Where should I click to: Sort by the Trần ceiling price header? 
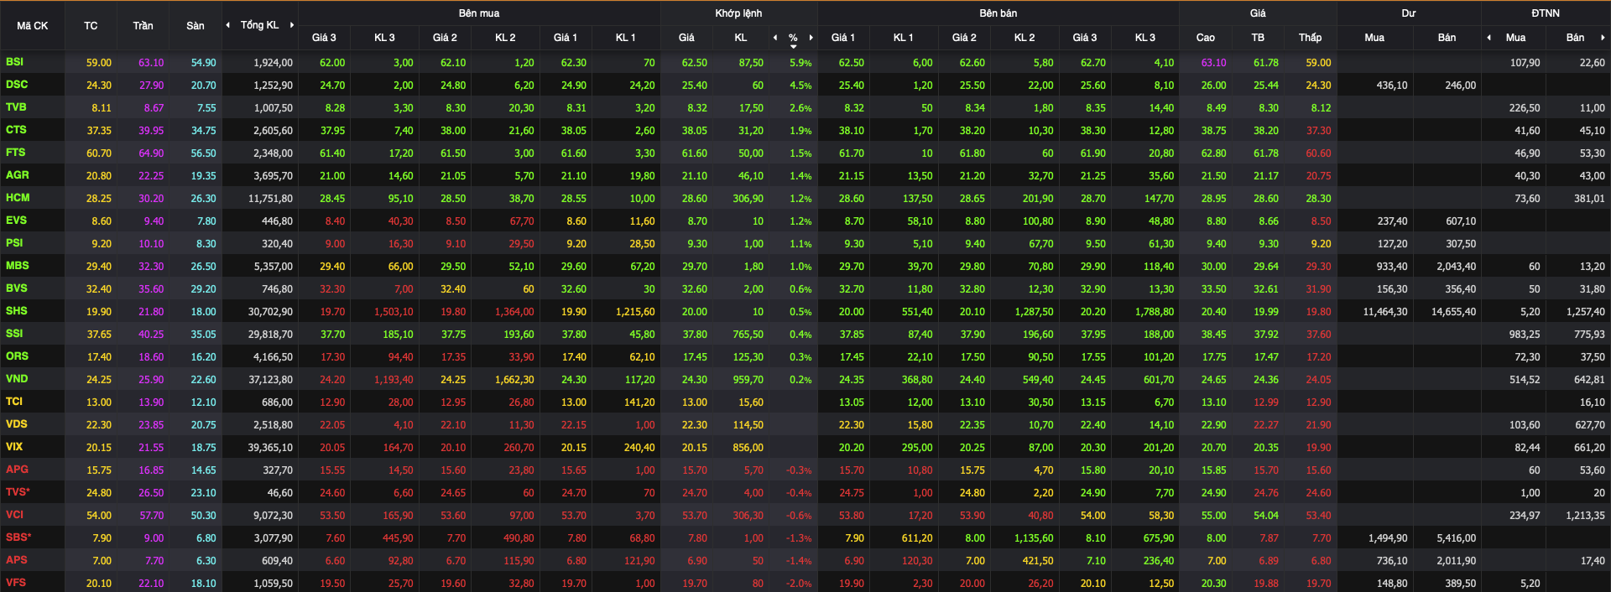pos(143,26)
